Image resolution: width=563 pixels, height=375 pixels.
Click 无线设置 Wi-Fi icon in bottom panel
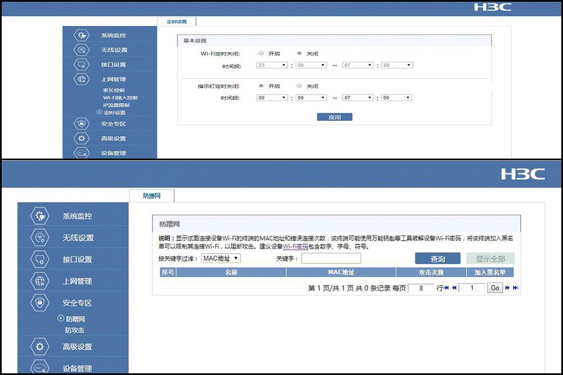coord(39,237)
